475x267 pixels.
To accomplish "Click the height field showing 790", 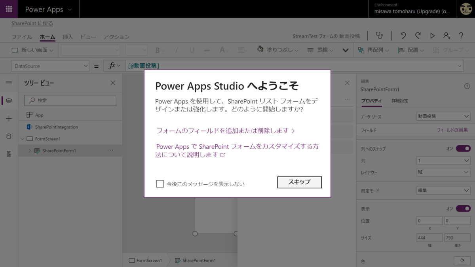I will (457, 238).
